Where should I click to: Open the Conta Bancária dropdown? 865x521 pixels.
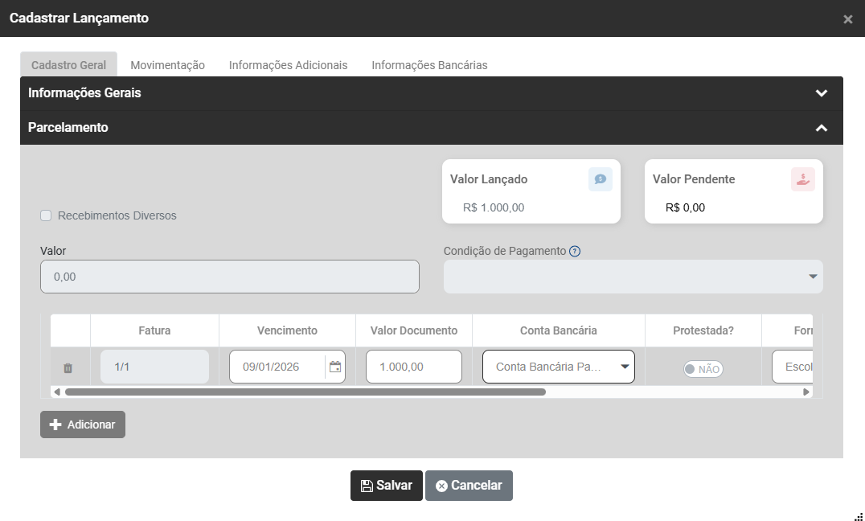pos(558,367)
